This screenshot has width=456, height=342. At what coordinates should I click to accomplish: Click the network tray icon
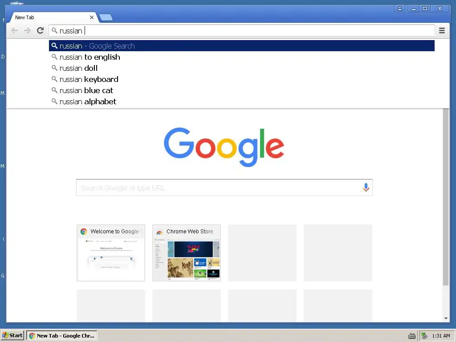[x=424, y=336]
